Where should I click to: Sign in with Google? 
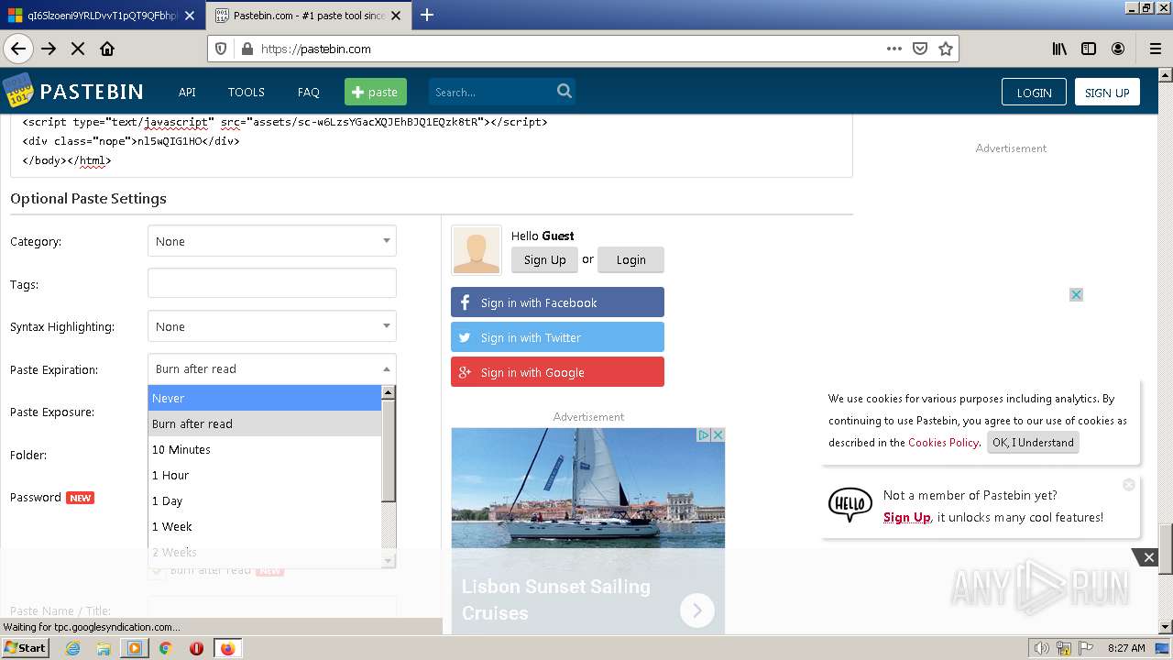(557, 372)
